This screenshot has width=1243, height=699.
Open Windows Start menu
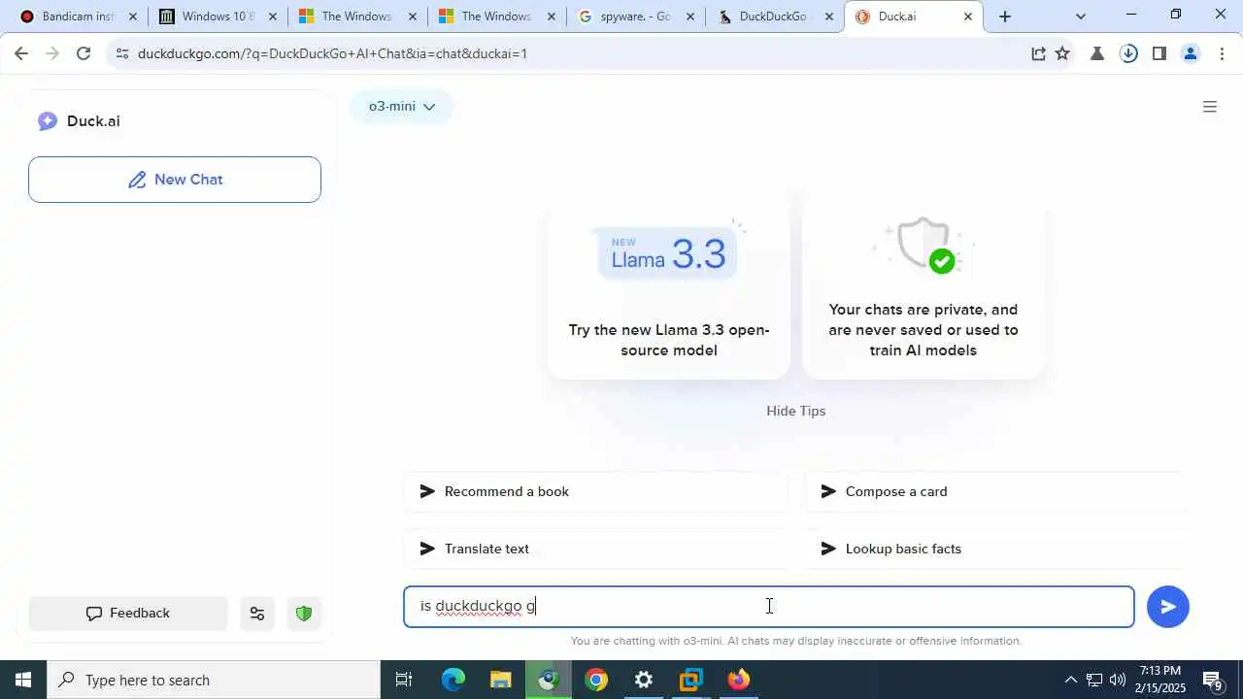23,680
